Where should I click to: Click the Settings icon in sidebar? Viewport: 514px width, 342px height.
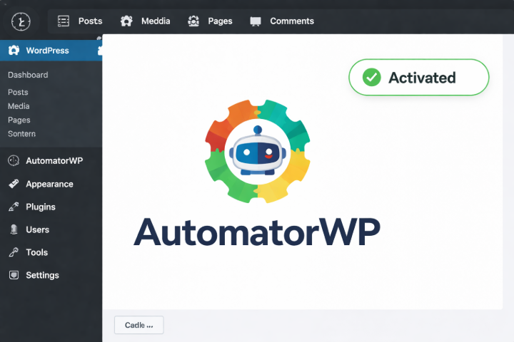click(x=14, y=275)
